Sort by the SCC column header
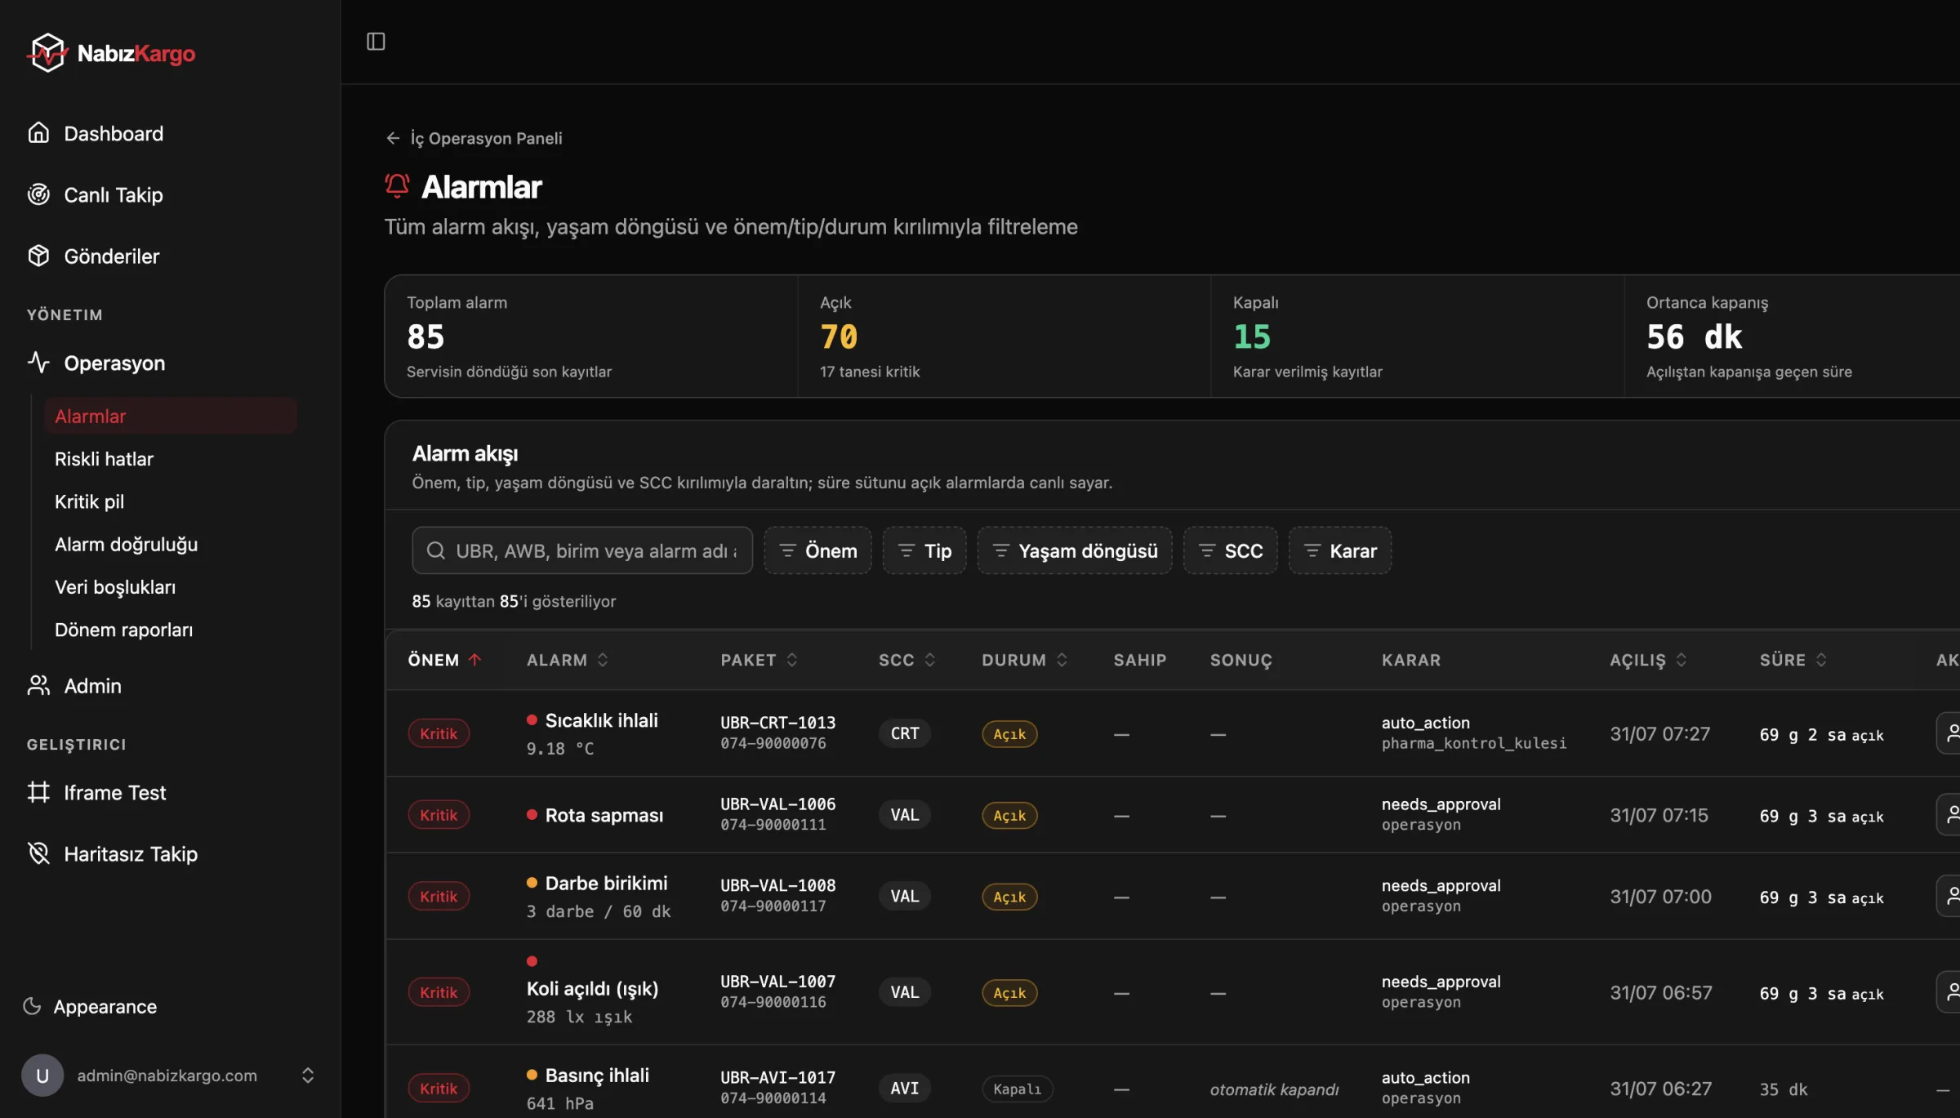This screenshot has height=1118, width=1960. (x=906, y=660)
